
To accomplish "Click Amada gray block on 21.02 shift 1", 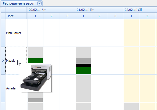I will click(x=83, y=88).
